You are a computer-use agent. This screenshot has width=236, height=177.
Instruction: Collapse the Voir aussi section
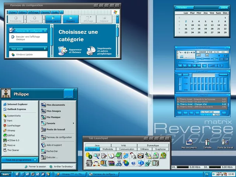click(x=45, y=48)
